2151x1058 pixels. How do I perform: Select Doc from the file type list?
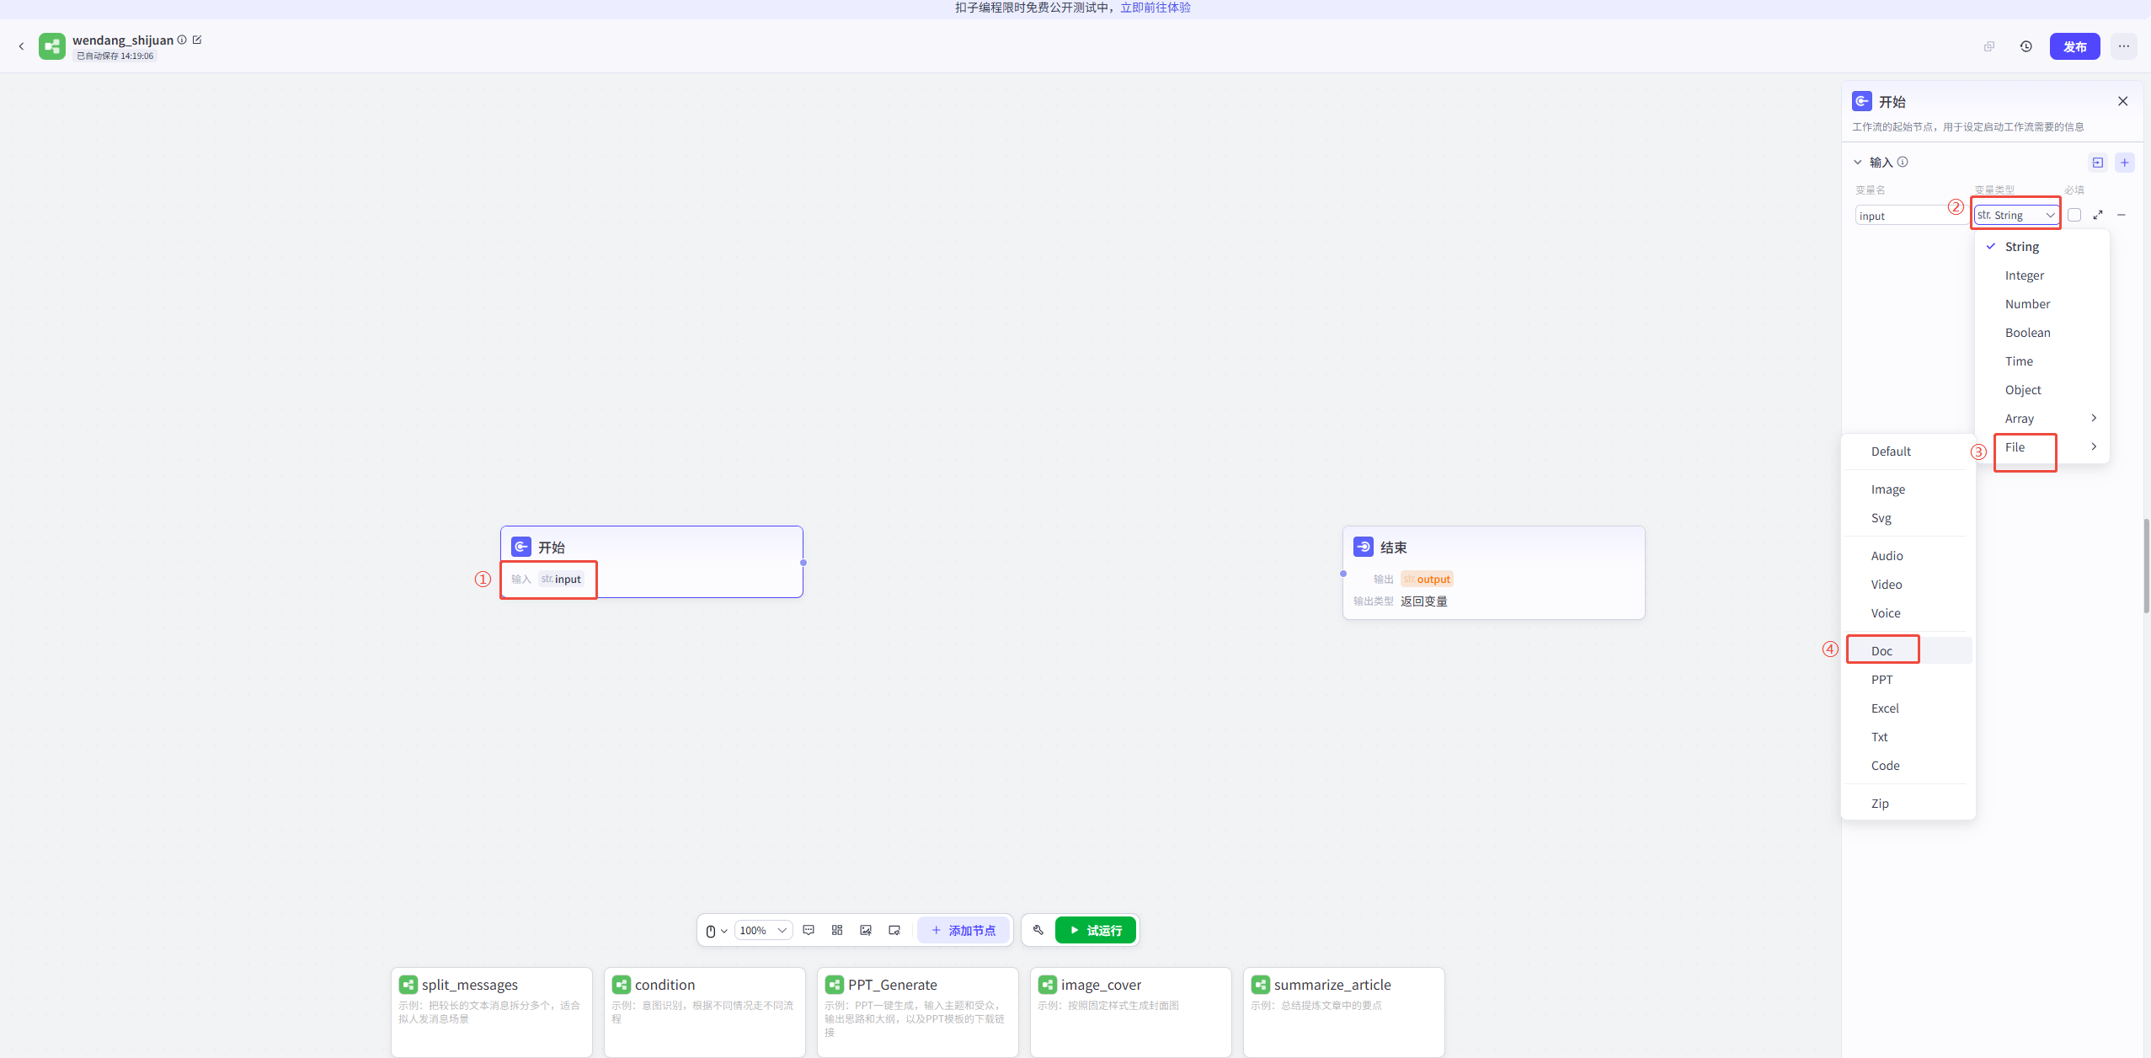pyautogui.click(x=1882, y=650)
